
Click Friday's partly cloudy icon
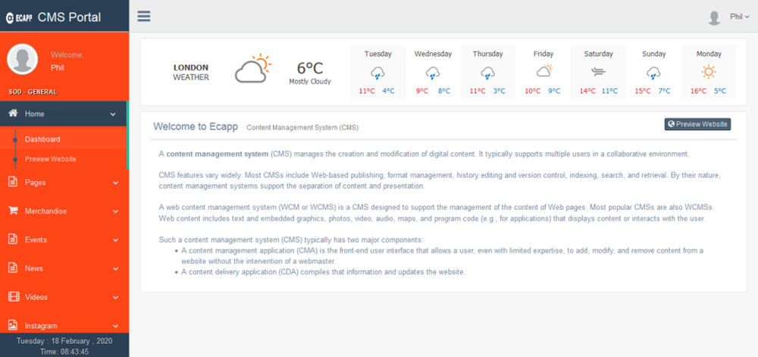click(x=543, y=71)
